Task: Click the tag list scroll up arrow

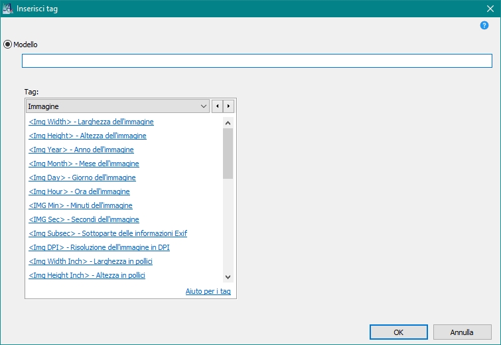Action: 228,123
